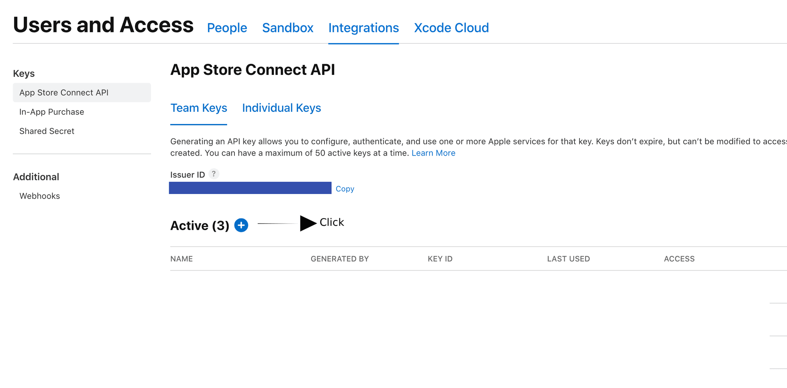Click the NAME column header

(x=181, y=259)
